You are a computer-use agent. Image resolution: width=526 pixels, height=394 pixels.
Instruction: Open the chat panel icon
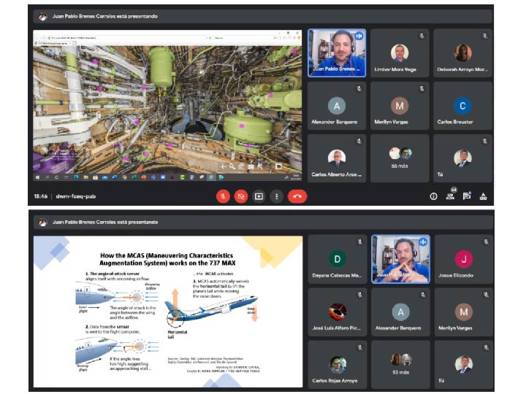click(x=467, y=196)
